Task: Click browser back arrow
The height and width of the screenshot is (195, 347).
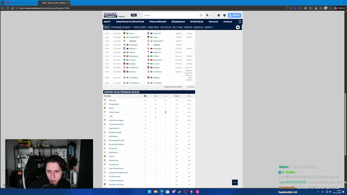Action: click(x=3, y=8)
